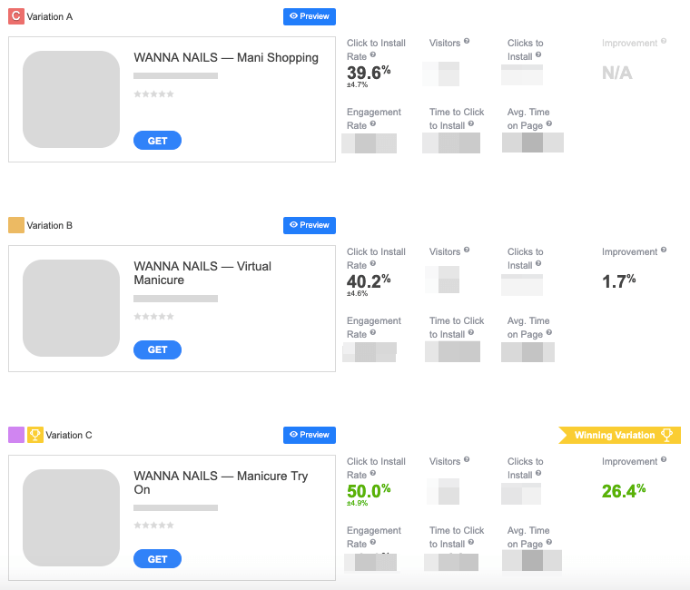Click the 26.4% improvement value
690x590 pixels.
(x=624, y=491)
